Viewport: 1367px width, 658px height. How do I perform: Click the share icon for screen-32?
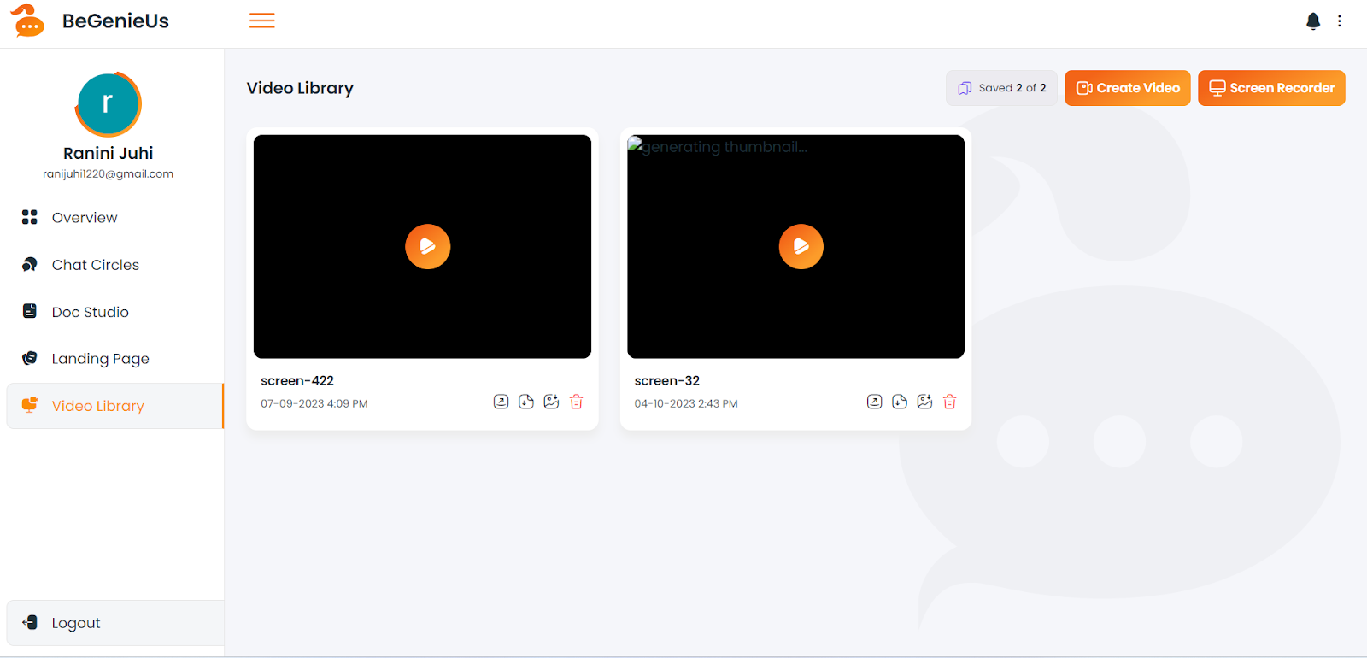pos(874,402)
